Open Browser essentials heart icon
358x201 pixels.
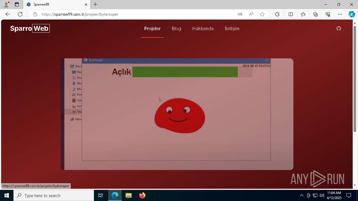tap(328, 14)
